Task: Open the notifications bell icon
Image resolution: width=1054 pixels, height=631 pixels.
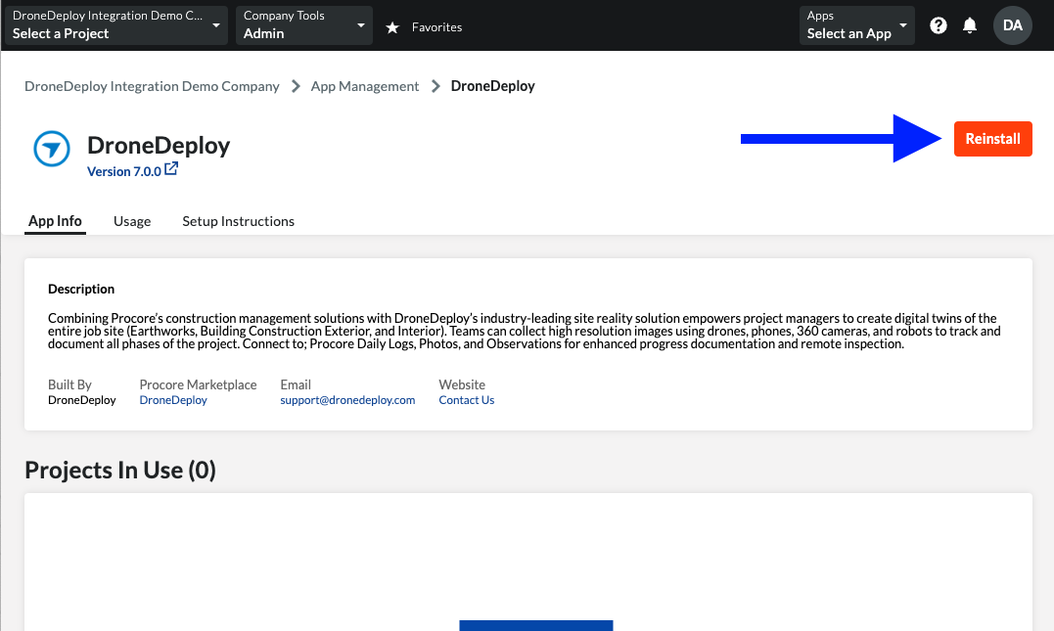Action: tap(969, 25)
